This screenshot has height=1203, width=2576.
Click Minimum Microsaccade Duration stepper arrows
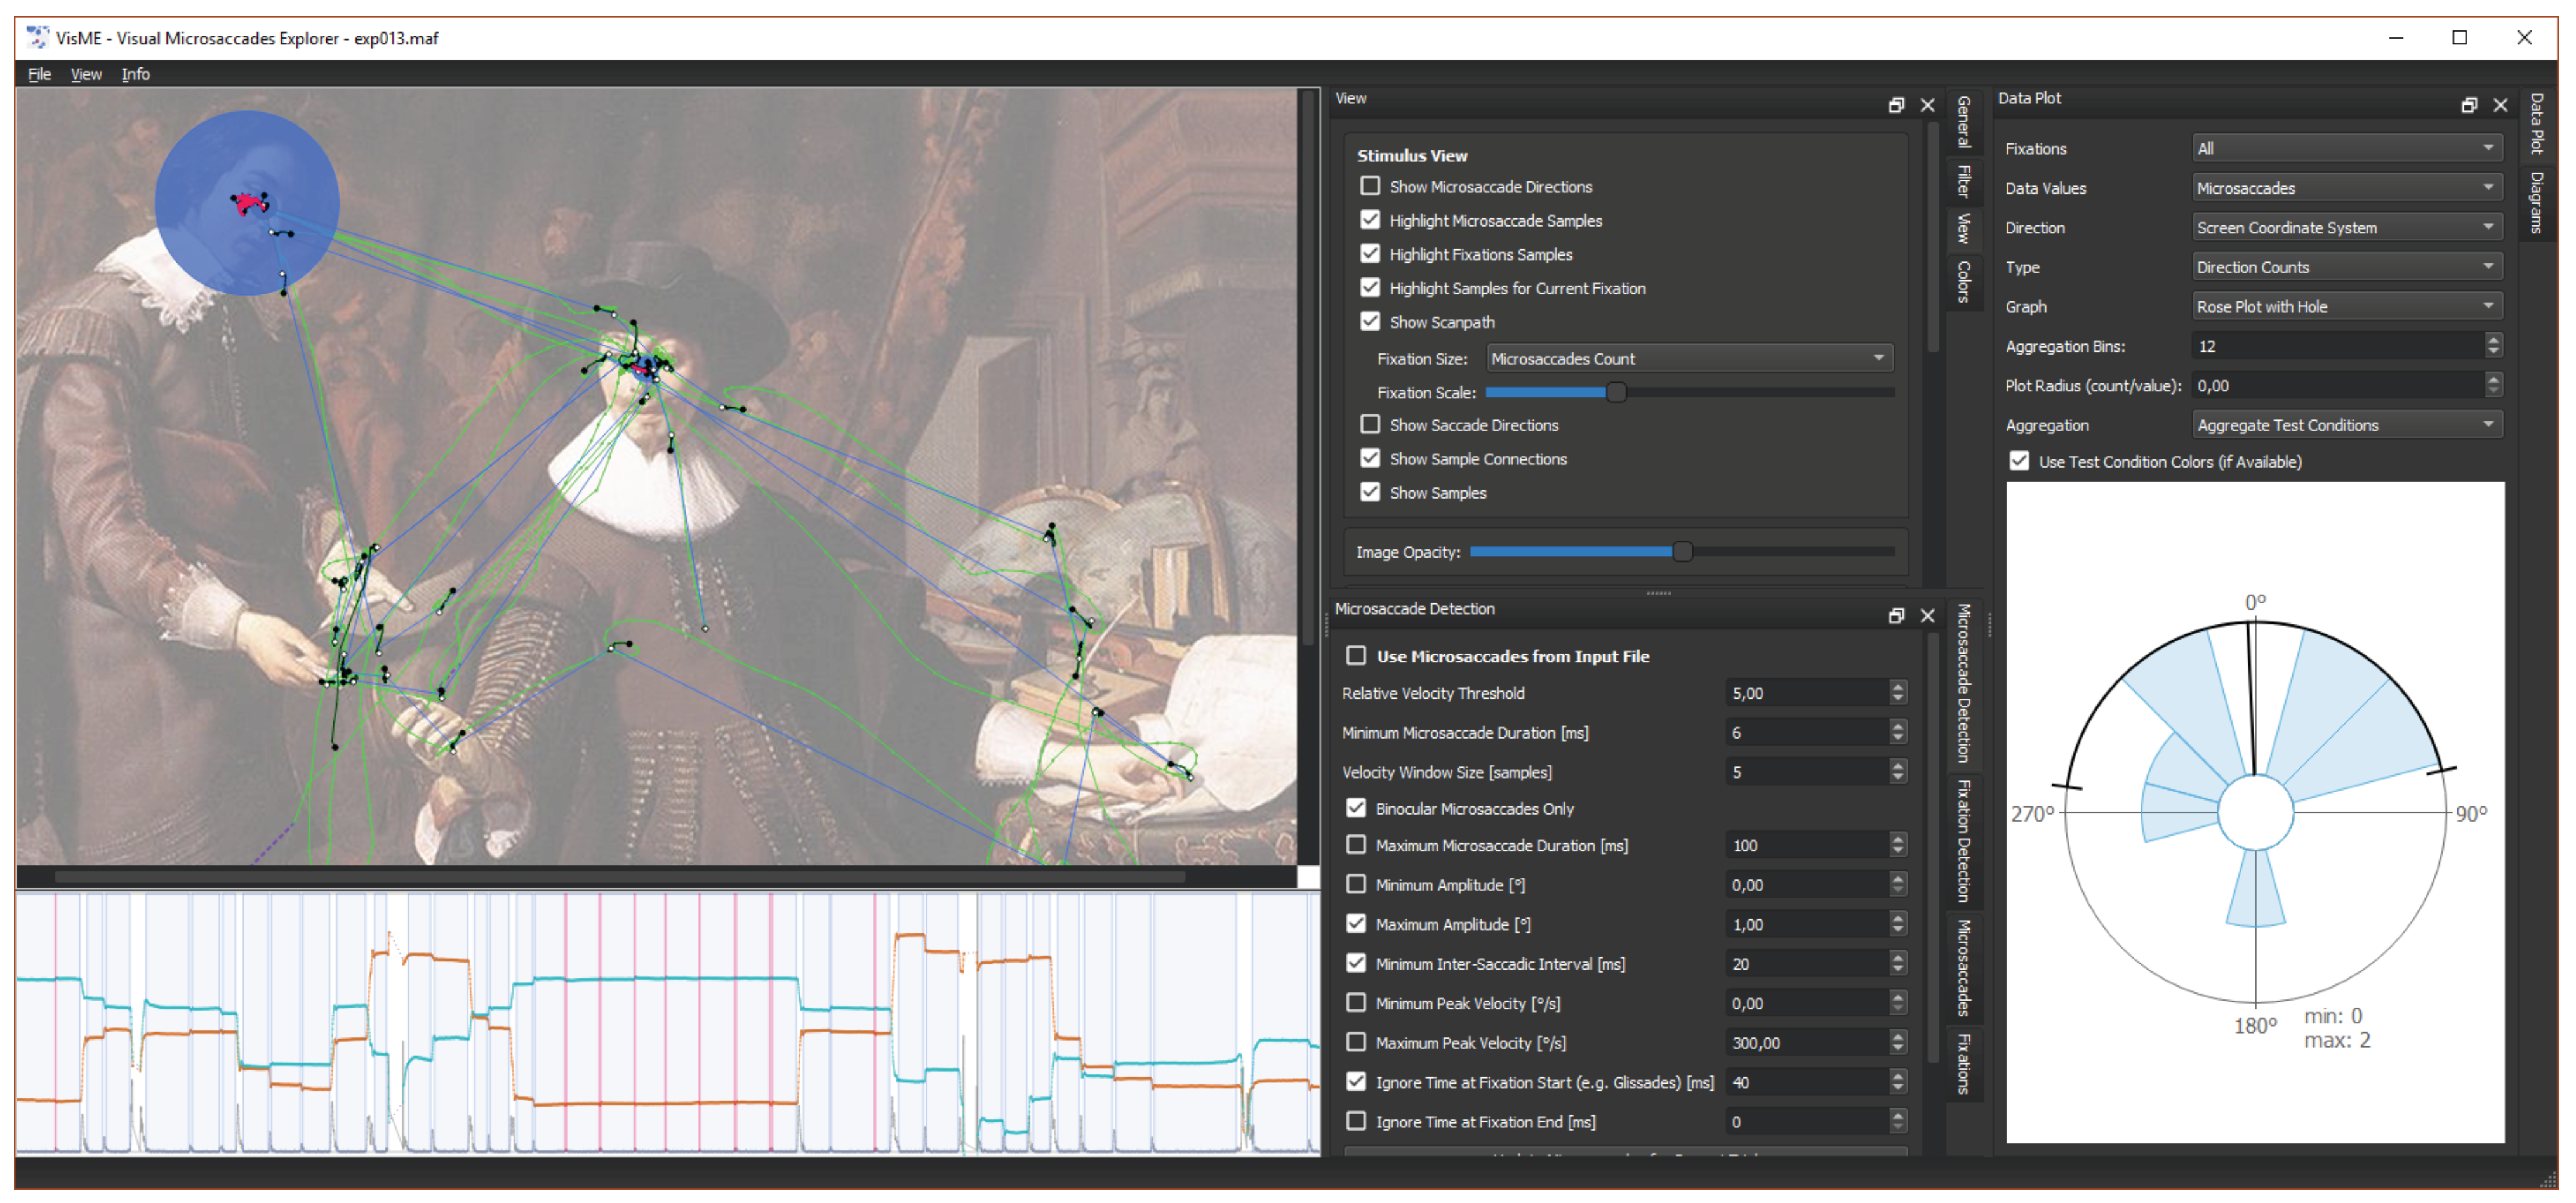click(1898, 732)
